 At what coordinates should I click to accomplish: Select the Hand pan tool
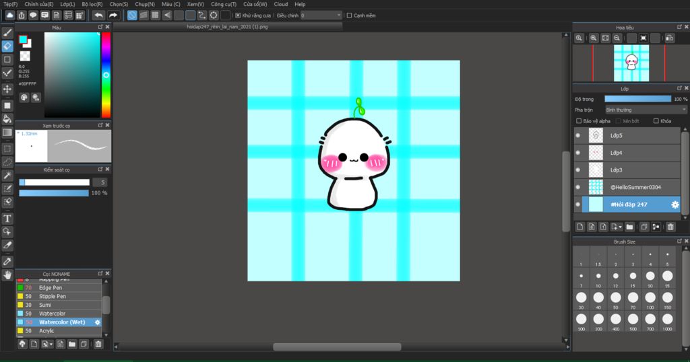pyautogui.click(x=7, y=275)
